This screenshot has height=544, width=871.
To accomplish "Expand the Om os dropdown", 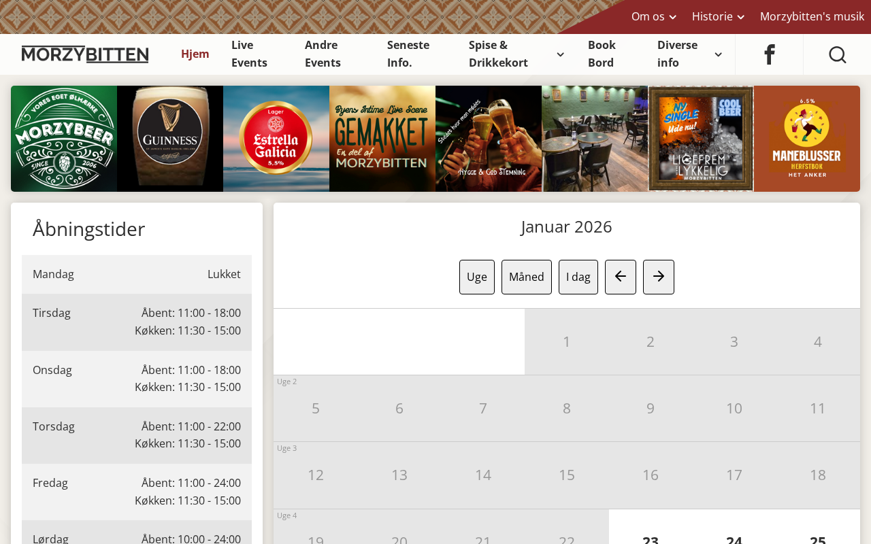I will pyautogui.click(x=654, y=16).
